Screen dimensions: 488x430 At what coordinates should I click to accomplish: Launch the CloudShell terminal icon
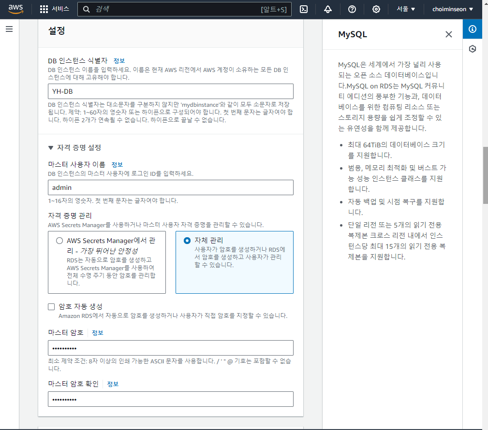[x=304, y=9]
